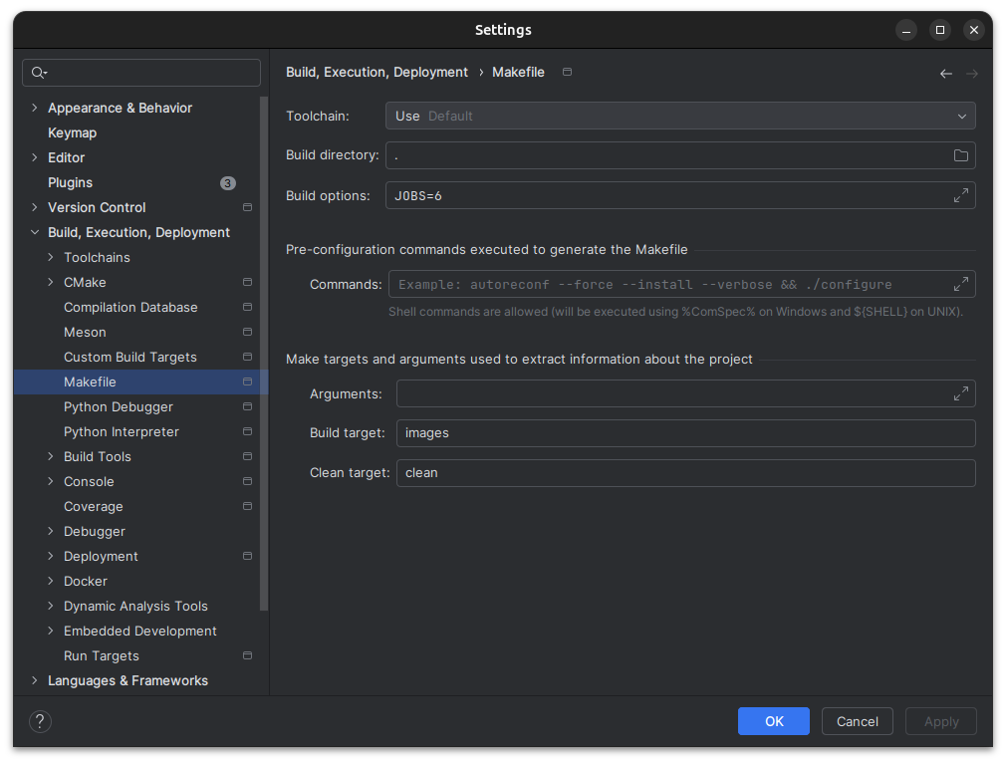Open the Keymap settings page
Screen dimensions: 1006x763
[x=73, y=132]
